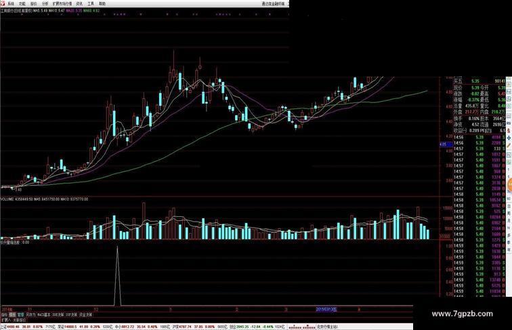This screenshot has width=512, height=330.
Task: Switch to DDE决策 template
Action: [x=58, y=314]
